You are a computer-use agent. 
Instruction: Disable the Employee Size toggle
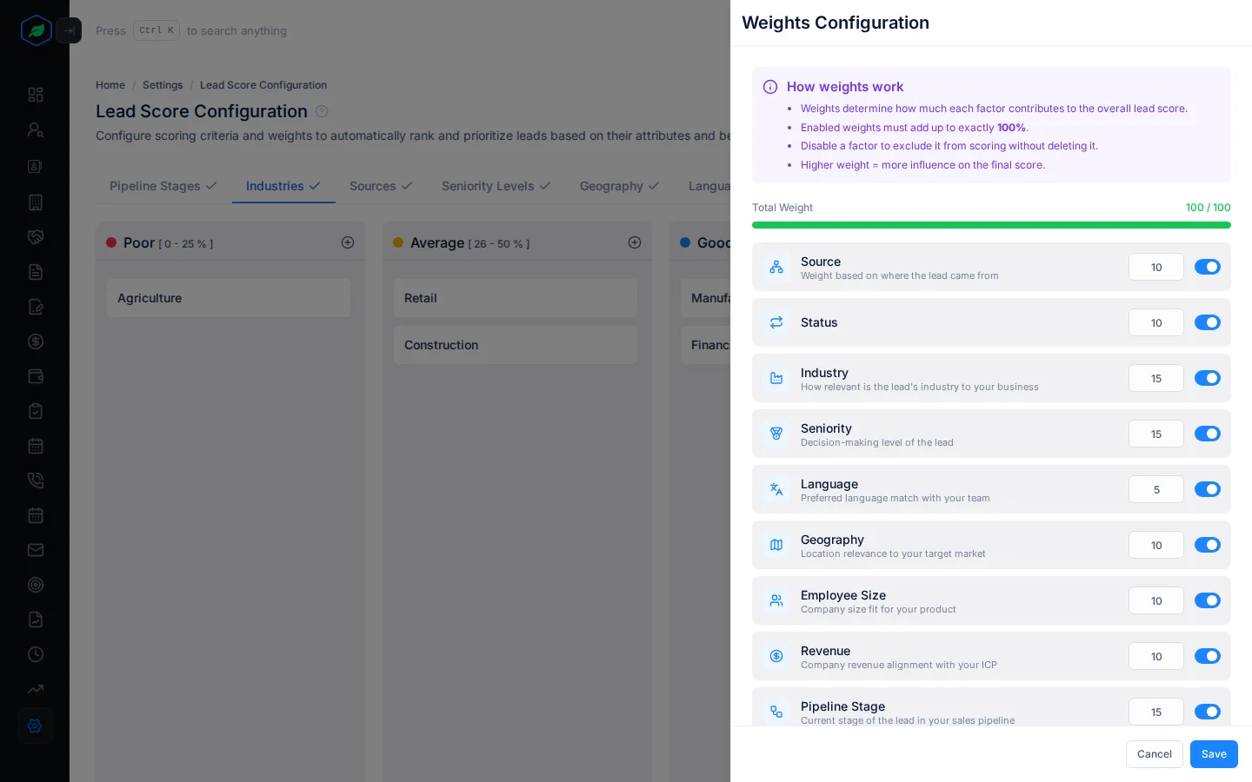pyautogui.click(x=1208, y=600)
